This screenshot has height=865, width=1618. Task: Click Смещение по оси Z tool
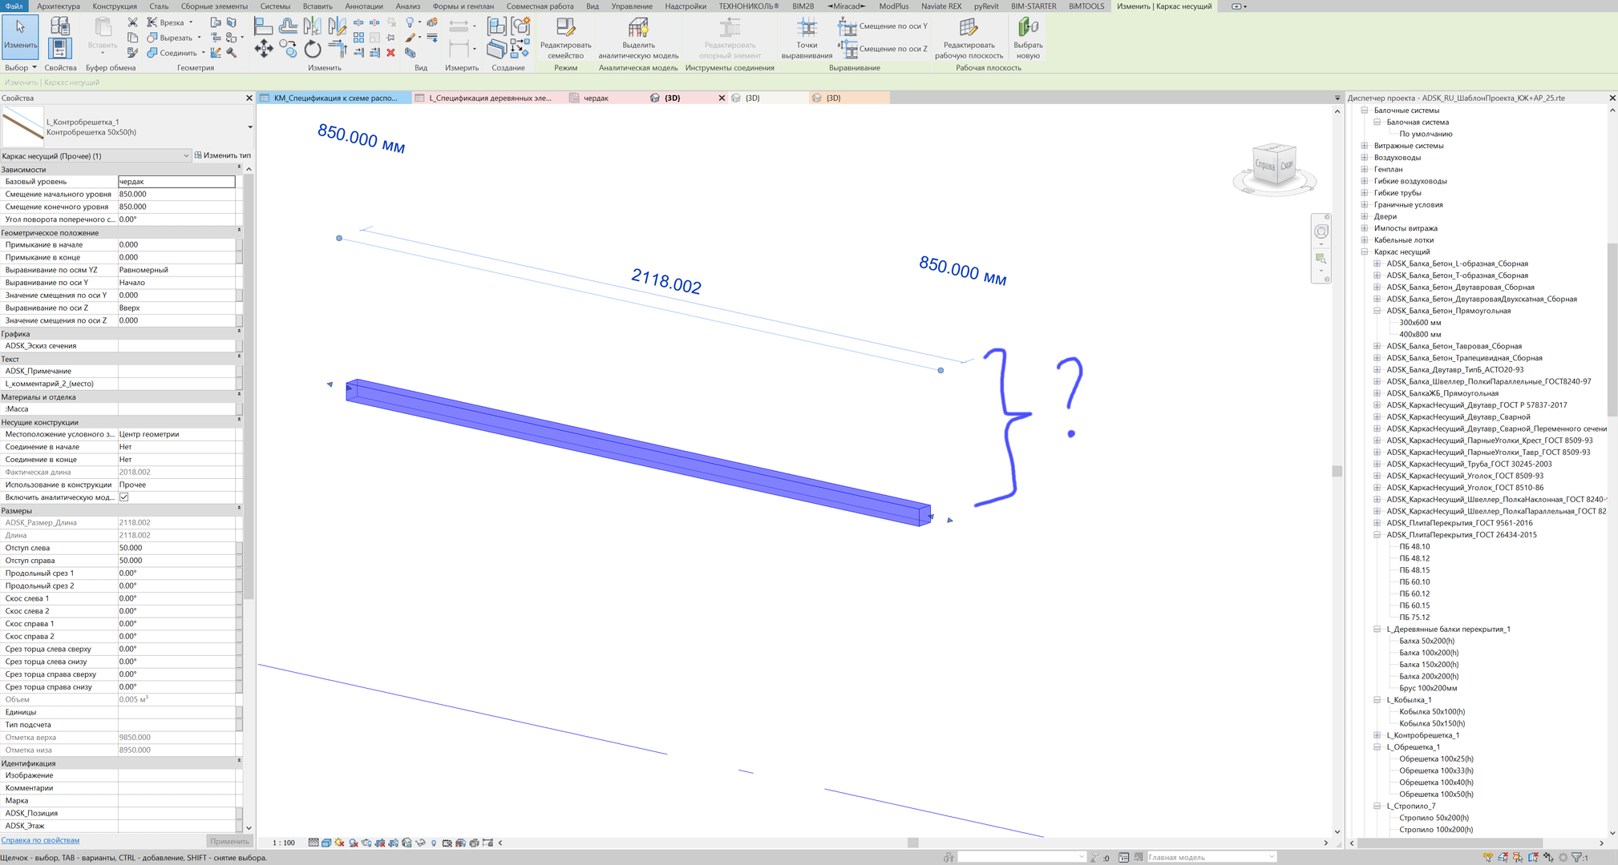point(883,49)
